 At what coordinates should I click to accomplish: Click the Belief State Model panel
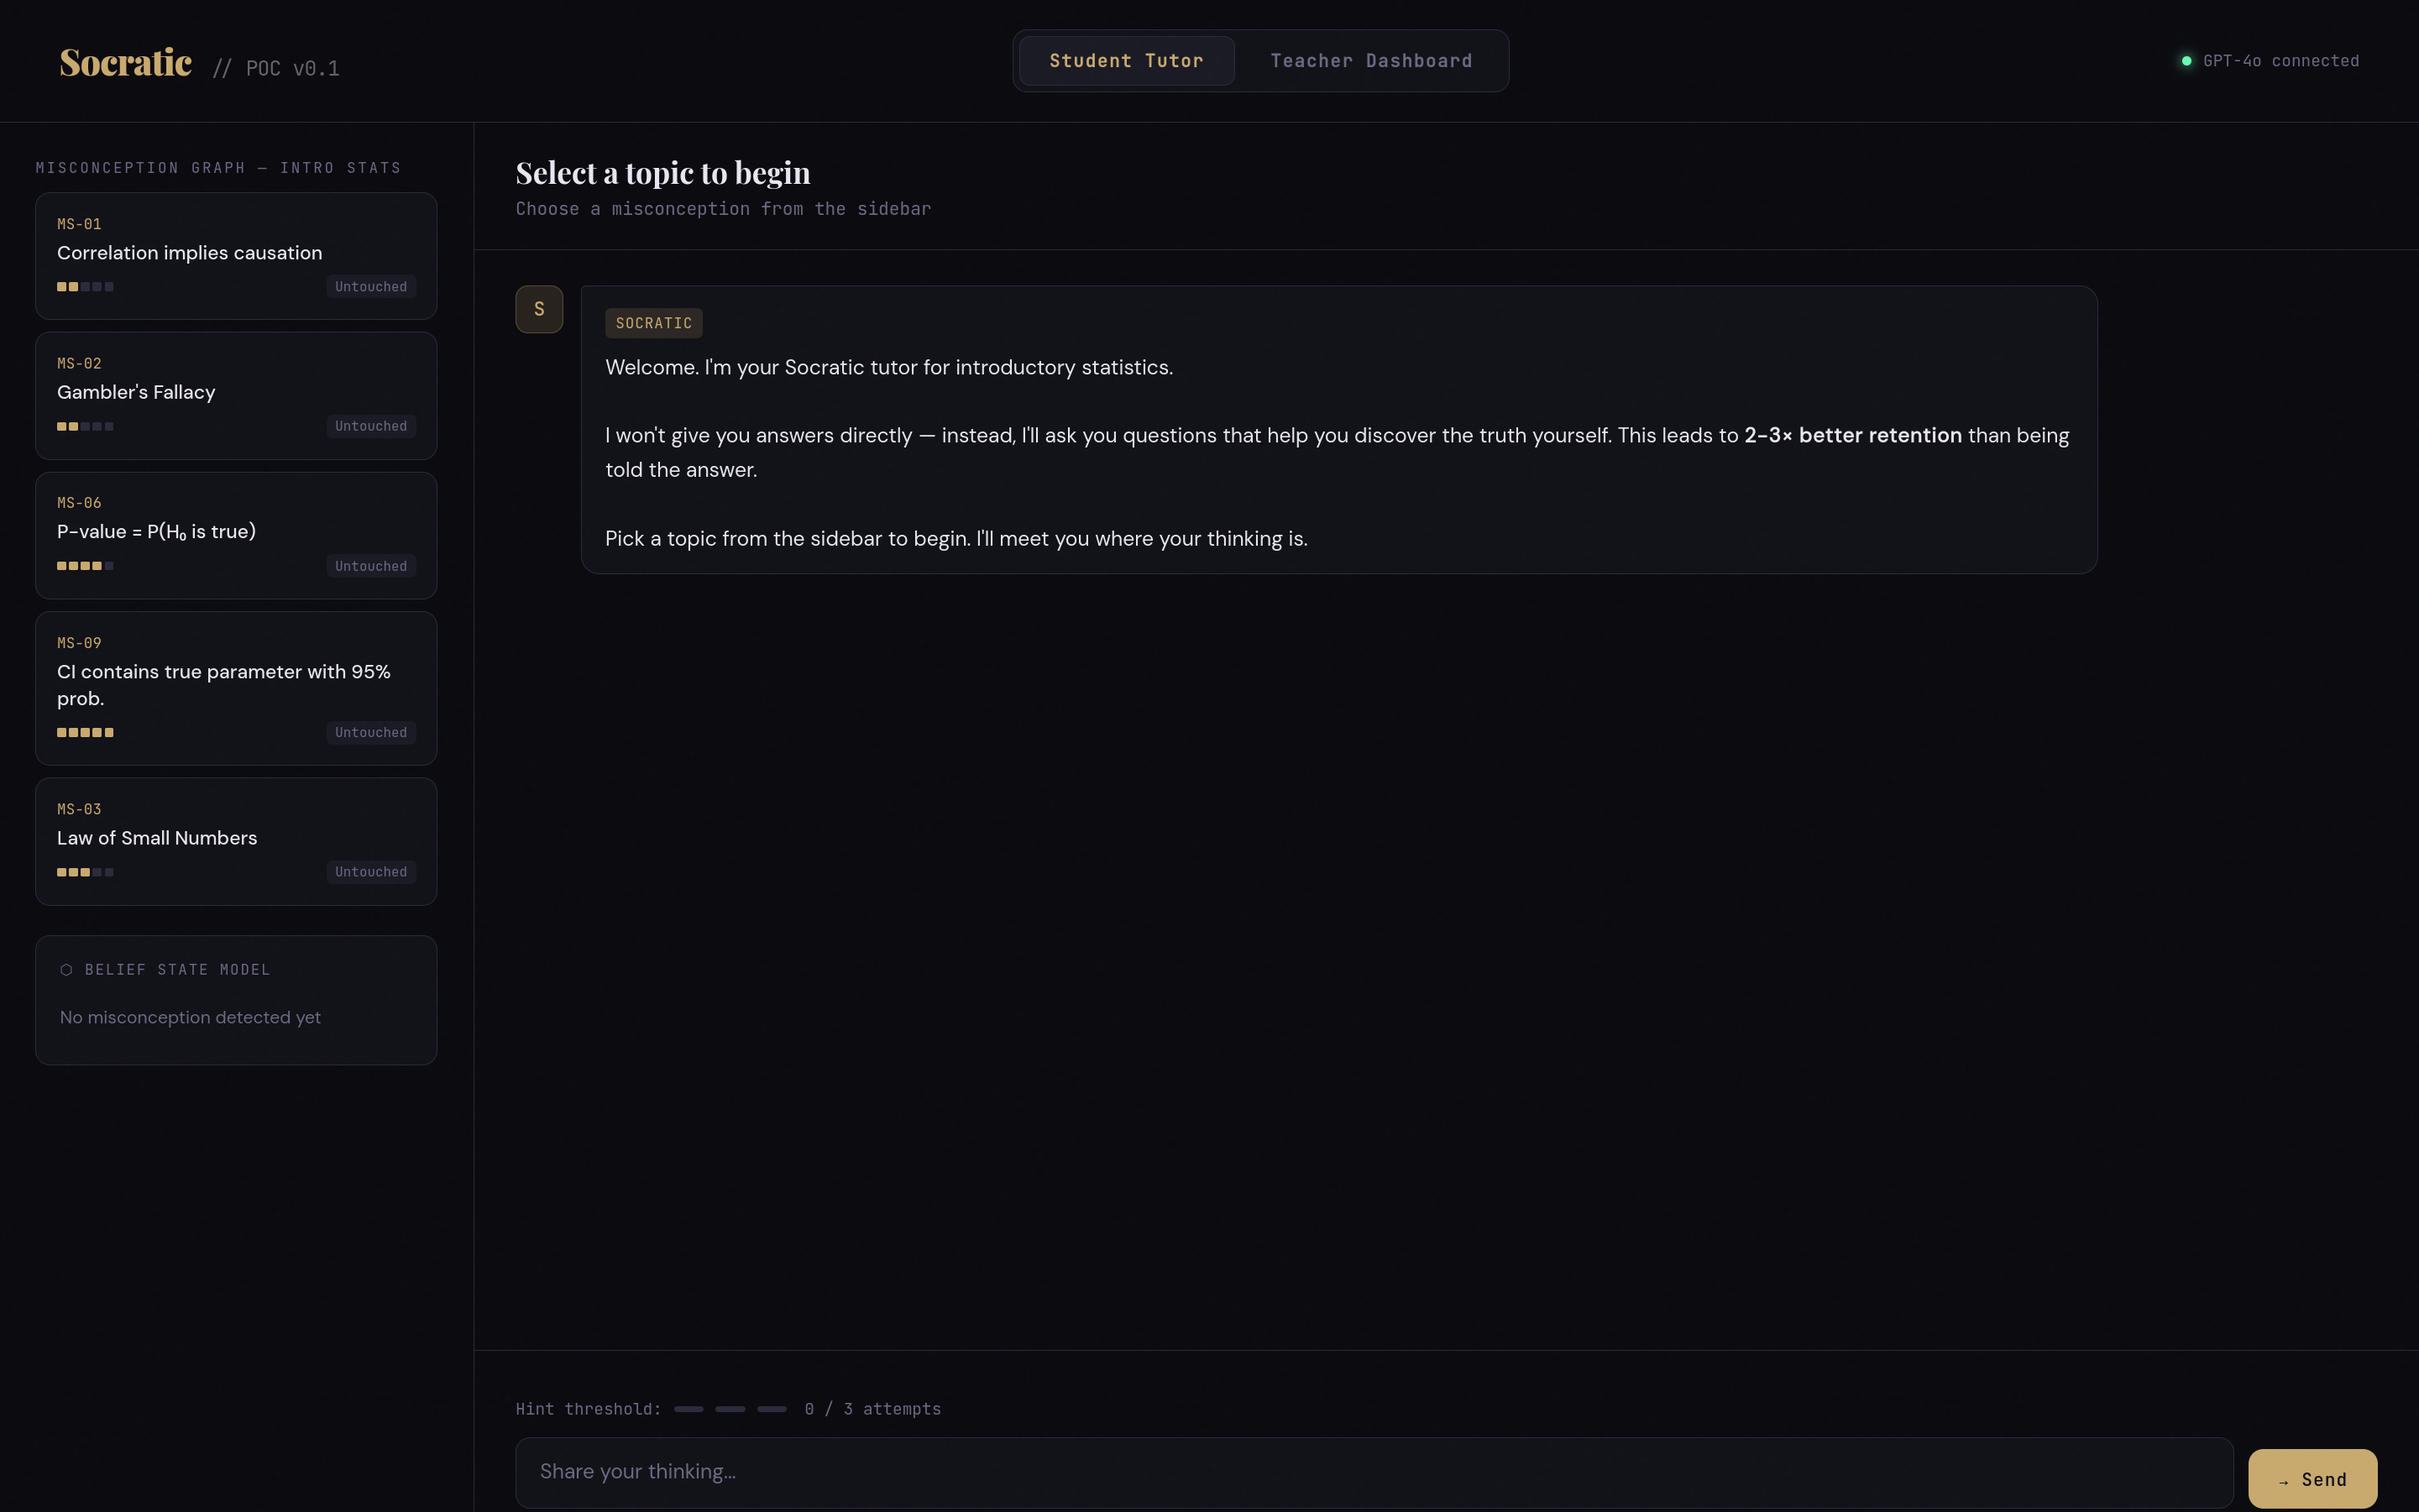[236, 1000]
